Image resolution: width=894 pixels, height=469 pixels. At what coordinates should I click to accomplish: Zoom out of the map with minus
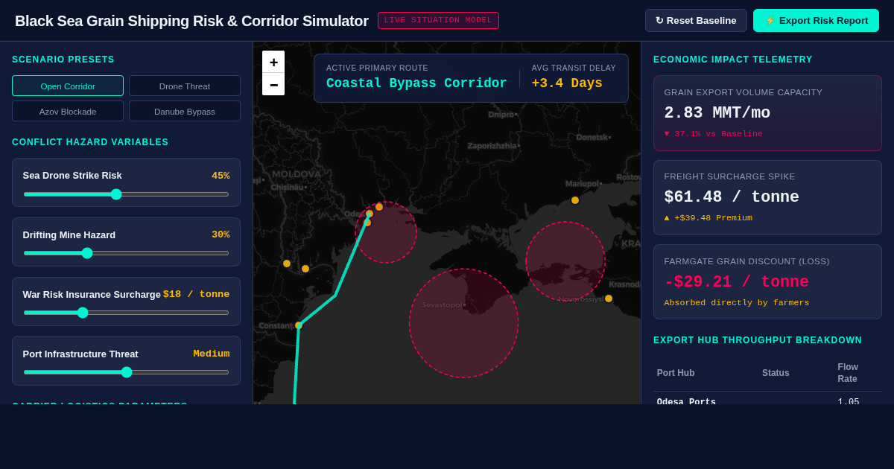(273, 84)
